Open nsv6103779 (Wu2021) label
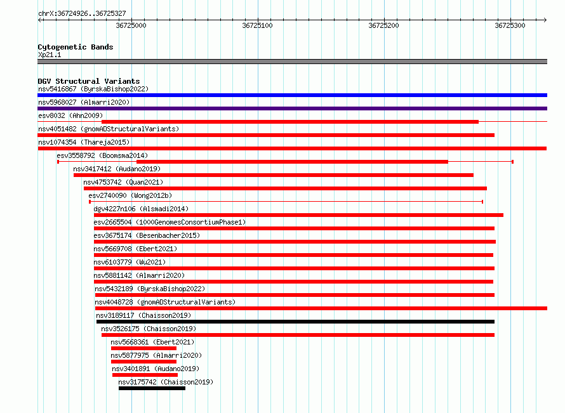 130,262
